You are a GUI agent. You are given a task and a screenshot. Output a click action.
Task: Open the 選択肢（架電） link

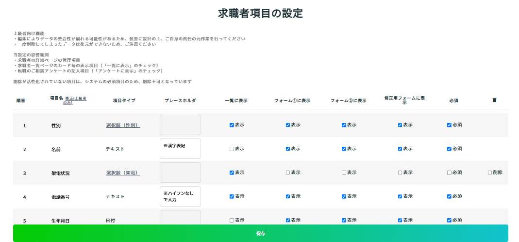pyautogui.click(x=123, y=173)
